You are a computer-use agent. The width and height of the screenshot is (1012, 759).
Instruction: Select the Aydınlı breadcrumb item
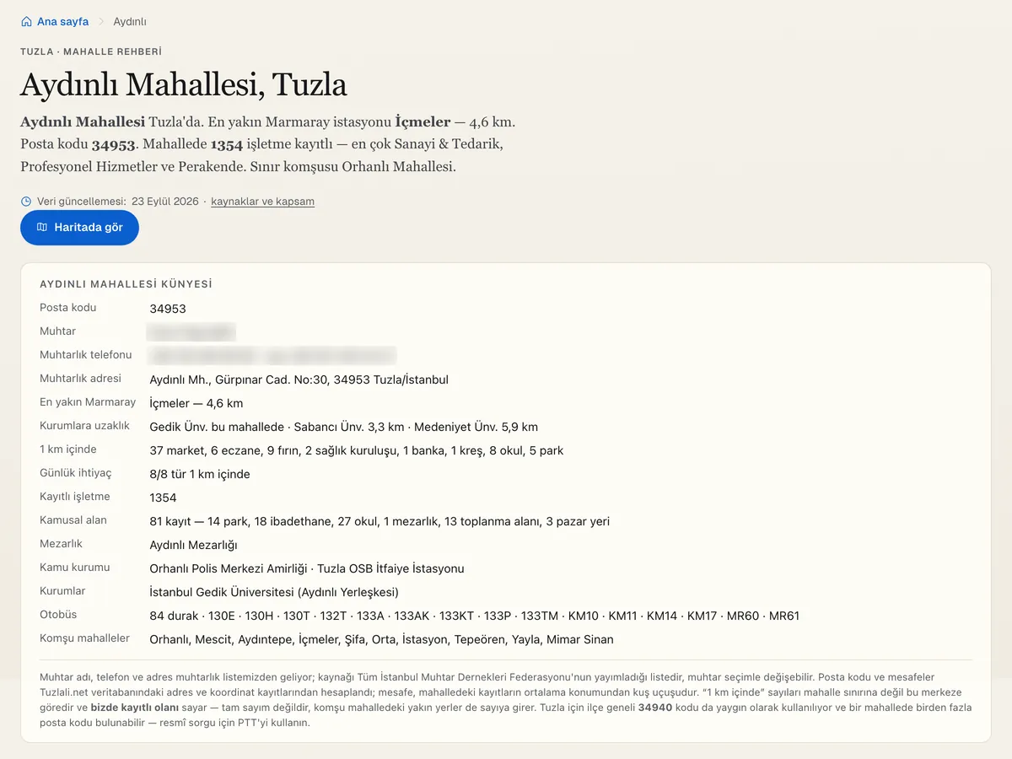[x=130, y=22]
